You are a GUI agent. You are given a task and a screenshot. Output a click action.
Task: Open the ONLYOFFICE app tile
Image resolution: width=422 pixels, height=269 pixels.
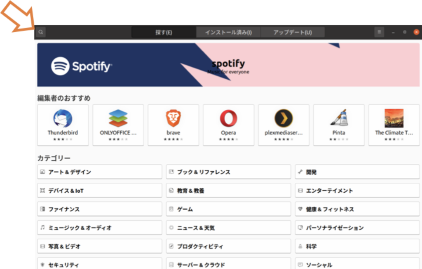click(118, 125)
